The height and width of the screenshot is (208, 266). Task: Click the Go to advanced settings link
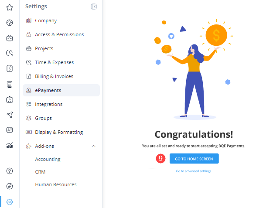[194, 171]
